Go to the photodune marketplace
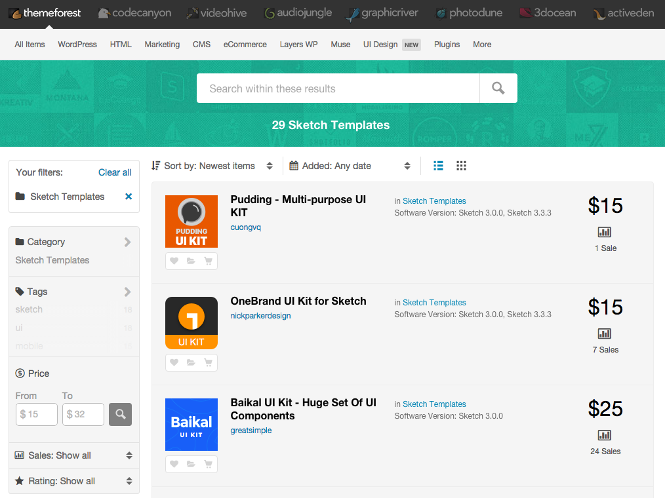 [x=469, y=13]
